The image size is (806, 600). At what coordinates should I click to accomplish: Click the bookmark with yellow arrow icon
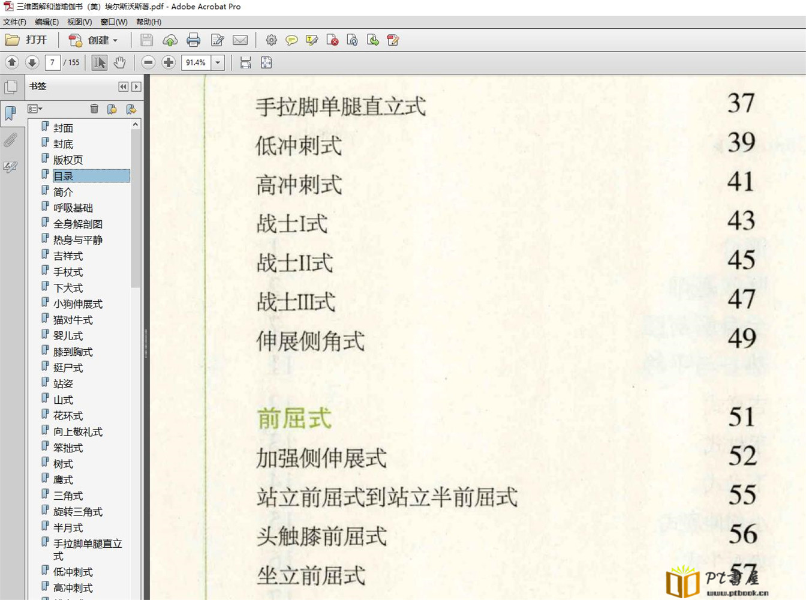coord(131,109)
